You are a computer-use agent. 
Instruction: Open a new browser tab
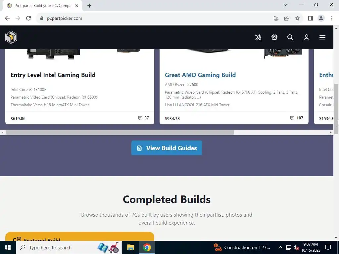[x=89, y=6]
